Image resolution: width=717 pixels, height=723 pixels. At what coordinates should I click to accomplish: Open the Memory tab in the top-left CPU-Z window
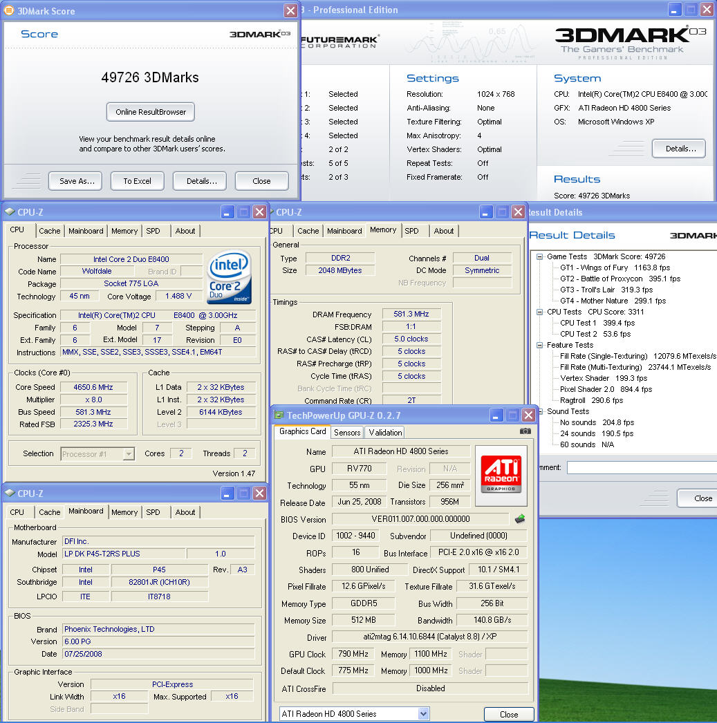[124, 231]
